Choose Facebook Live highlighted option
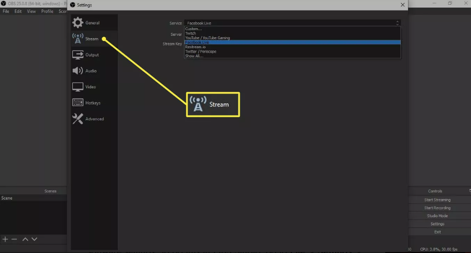471x253 pixels. (292, 42)
